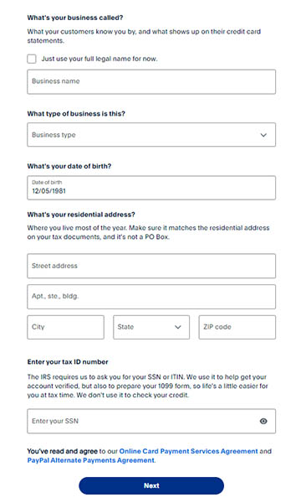The height and width of the screenshot is (503, 306).
Task: Focus the Business name input field
Action: click(151, 82)
